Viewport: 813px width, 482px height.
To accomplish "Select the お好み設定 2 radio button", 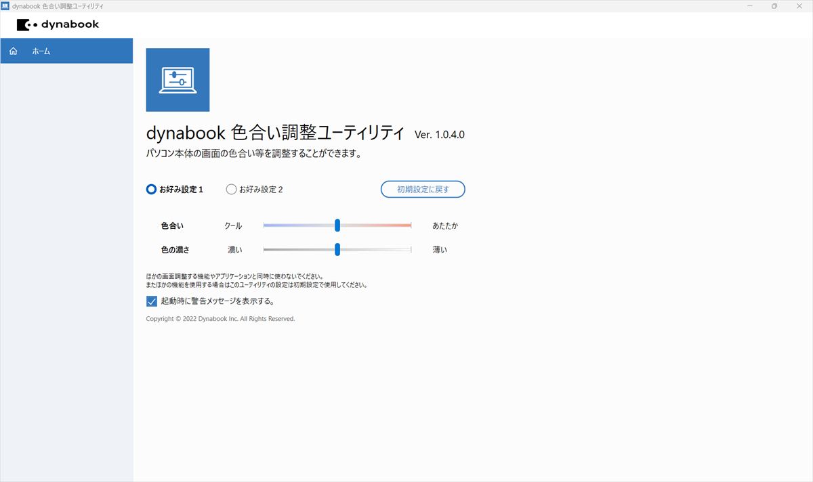I will [x=231, y=190].
